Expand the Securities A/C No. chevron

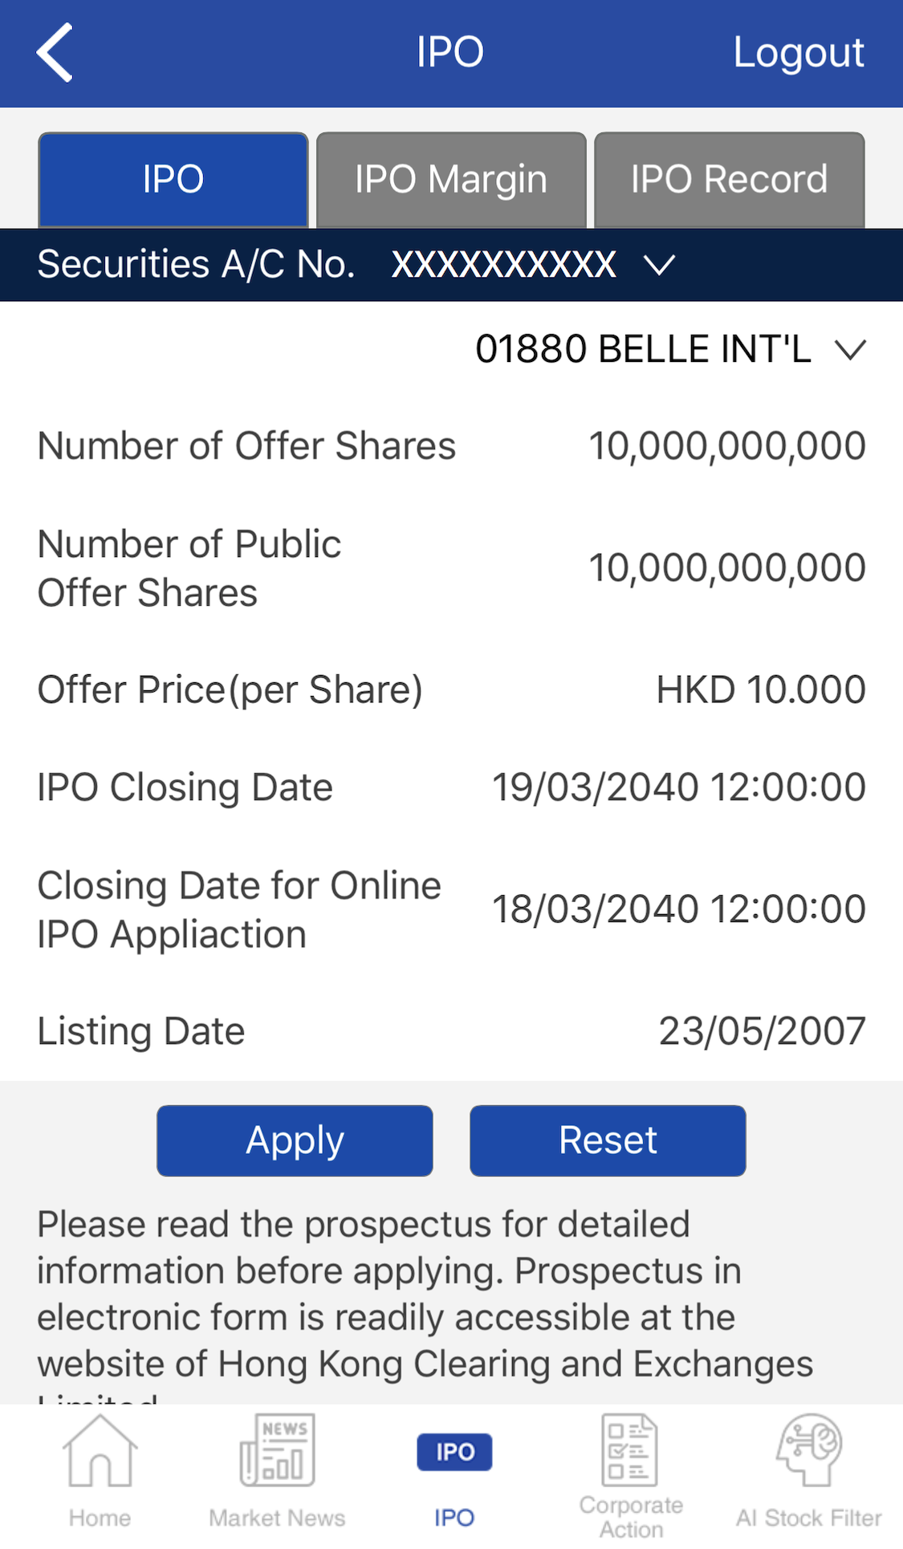pyautogui.click(x=660, y=265)
